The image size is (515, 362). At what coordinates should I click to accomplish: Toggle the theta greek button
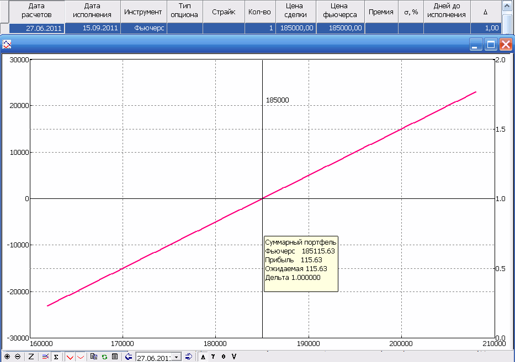click(x=224, y=356)
